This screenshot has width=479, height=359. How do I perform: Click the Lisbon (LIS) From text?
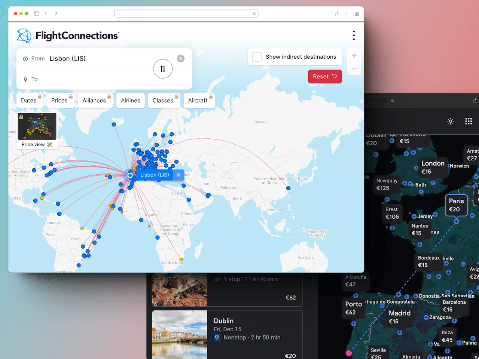pos(68,58)
